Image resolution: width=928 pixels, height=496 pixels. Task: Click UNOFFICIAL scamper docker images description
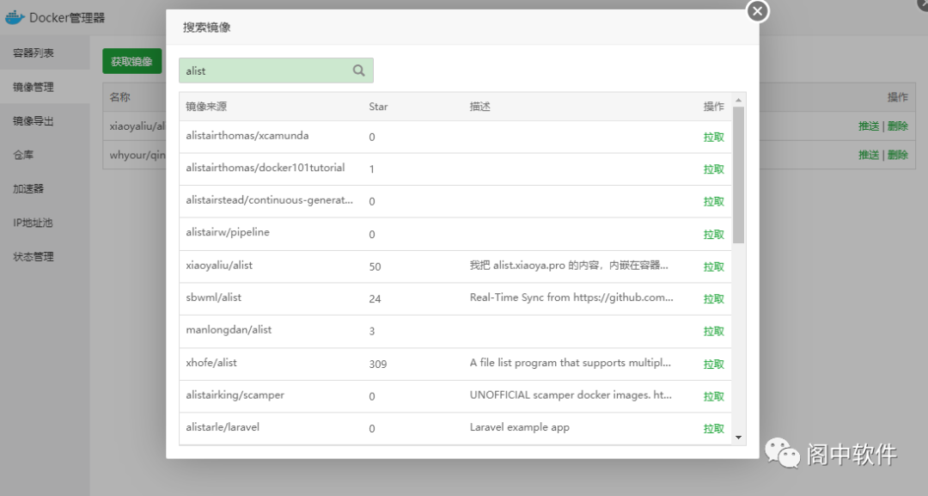(571, 395)
